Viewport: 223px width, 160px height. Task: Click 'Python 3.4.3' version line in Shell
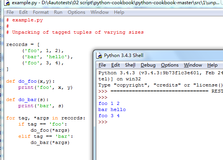click(161, 73)
